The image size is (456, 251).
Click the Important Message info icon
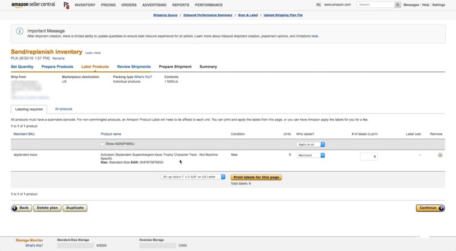19,31
